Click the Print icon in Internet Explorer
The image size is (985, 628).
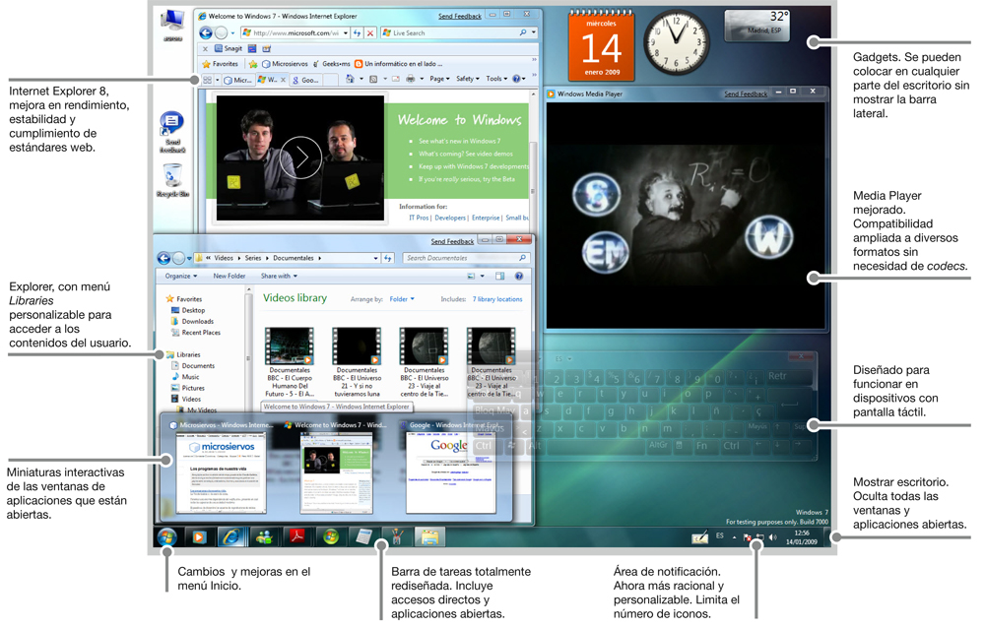point(410,79)
